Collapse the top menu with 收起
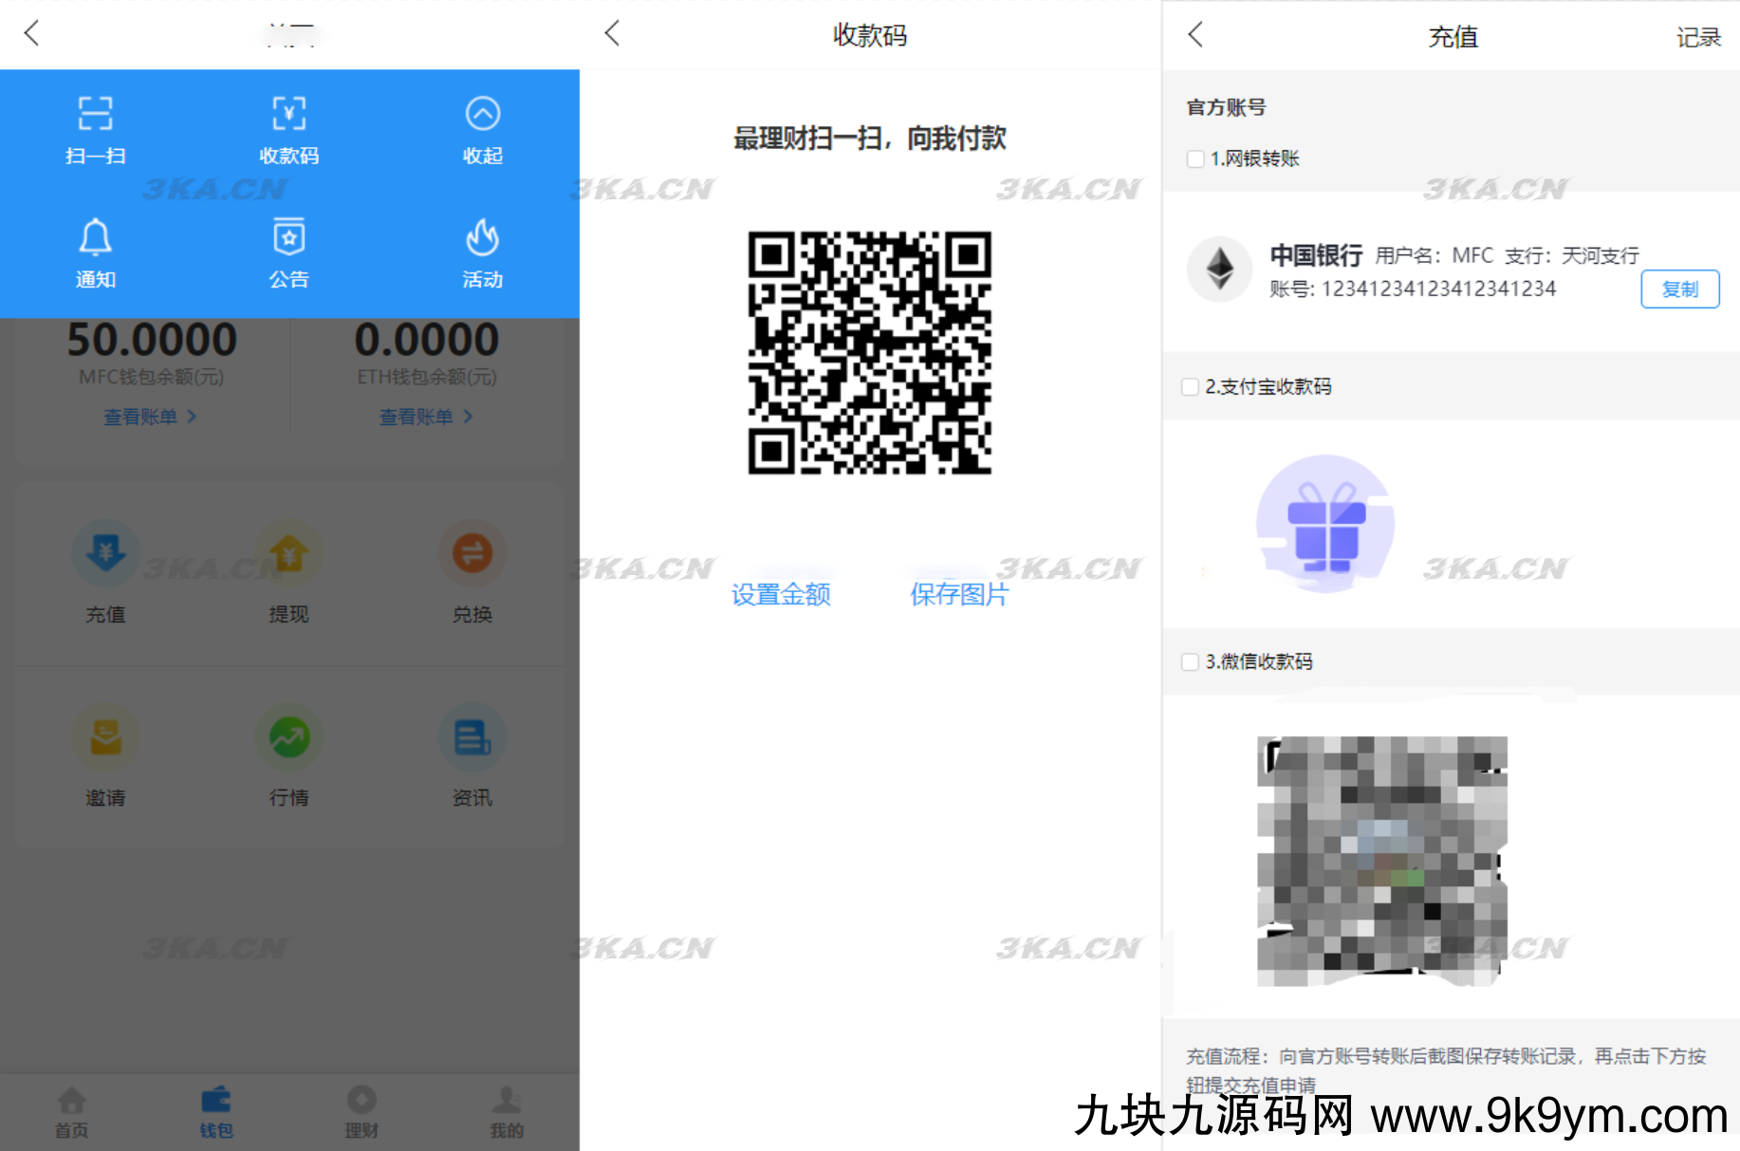Image resolution: width=1740 pixels, height=1151 pixels. click(482, 114)
